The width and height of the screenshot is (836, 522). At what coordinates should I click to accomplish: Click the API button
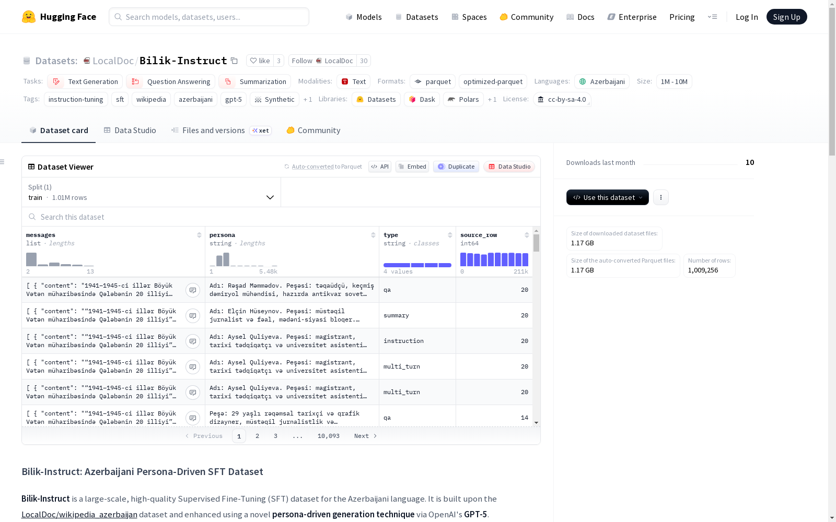(380, 167)
